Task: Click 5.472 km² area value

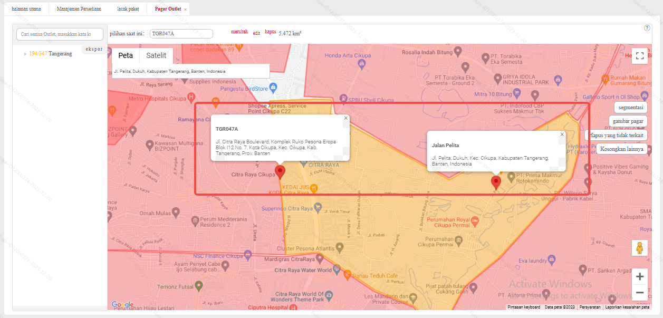Action: point(290,33)
